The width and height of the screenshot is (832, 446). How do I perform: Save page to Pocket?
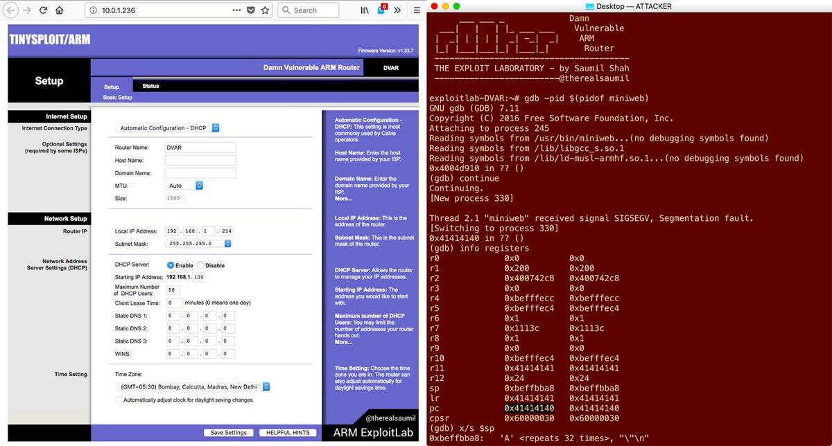coord(250,10)
